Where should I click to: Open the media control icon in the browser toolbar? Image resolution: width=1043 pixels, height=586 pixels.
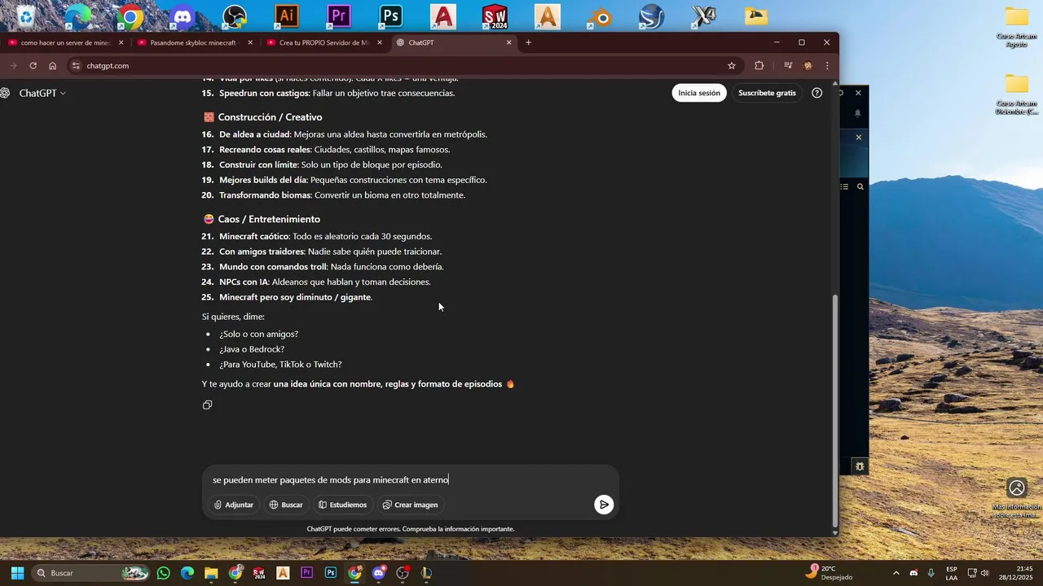pos(788,66)
